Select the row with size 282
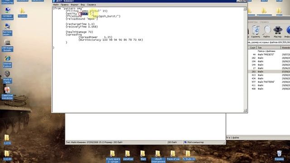 269,58
